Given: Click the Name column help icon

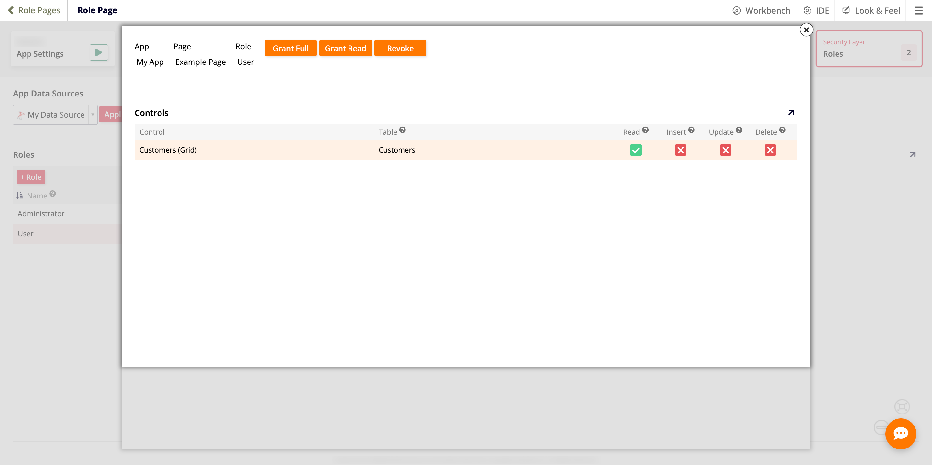Looking at the screenshot, I should click(52, 194).
